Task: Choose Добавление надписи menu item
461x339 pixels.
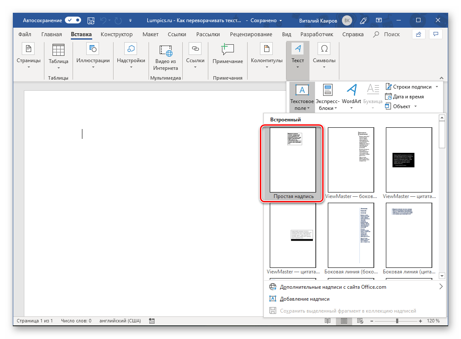Action: [355, 299]
